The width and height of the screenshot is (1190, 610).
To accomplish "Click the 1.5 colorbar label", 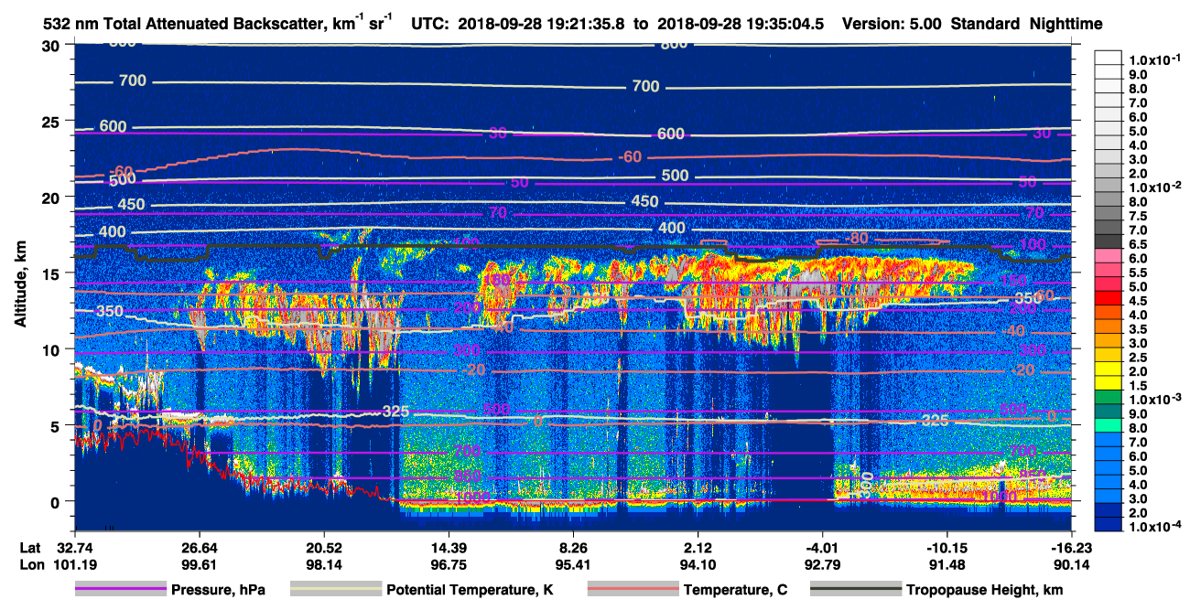I will coord(1138,385).
